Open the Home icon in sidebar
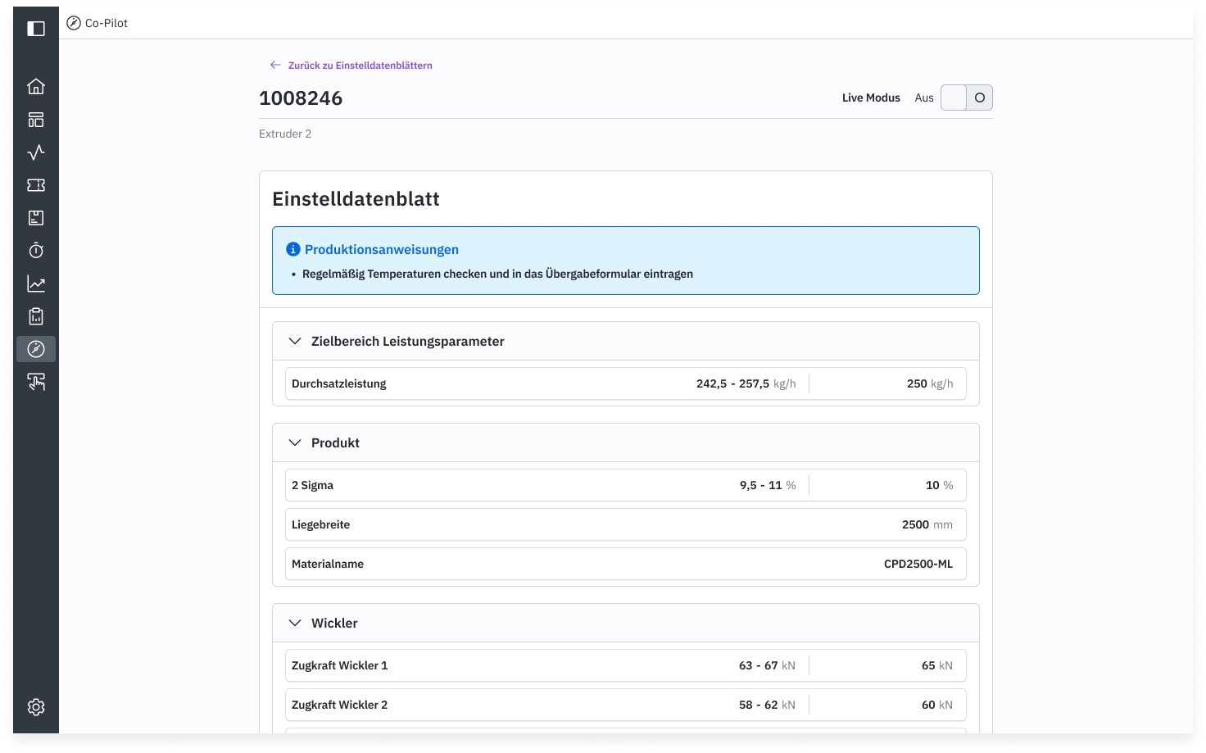 pos(36,87)
